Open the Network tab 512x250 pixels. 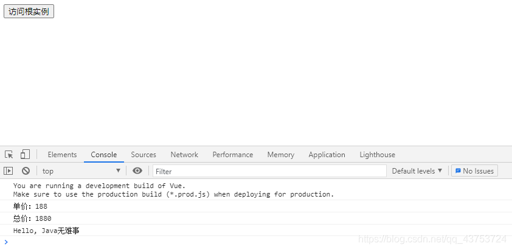tap(184, 155)
